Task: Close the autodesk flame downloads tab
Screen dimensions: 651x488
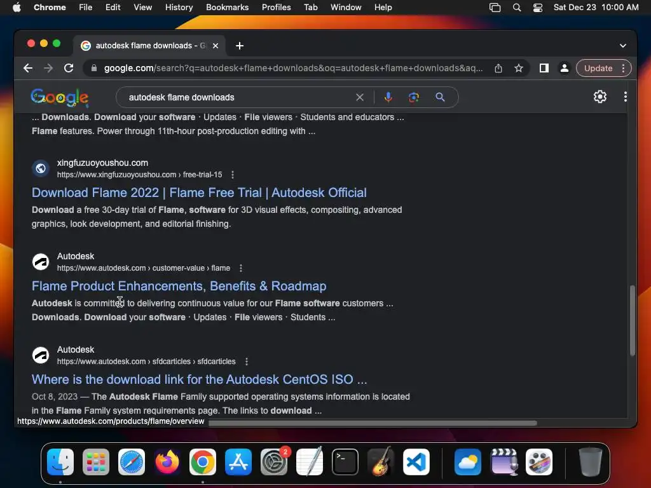Action: point(216,46)
